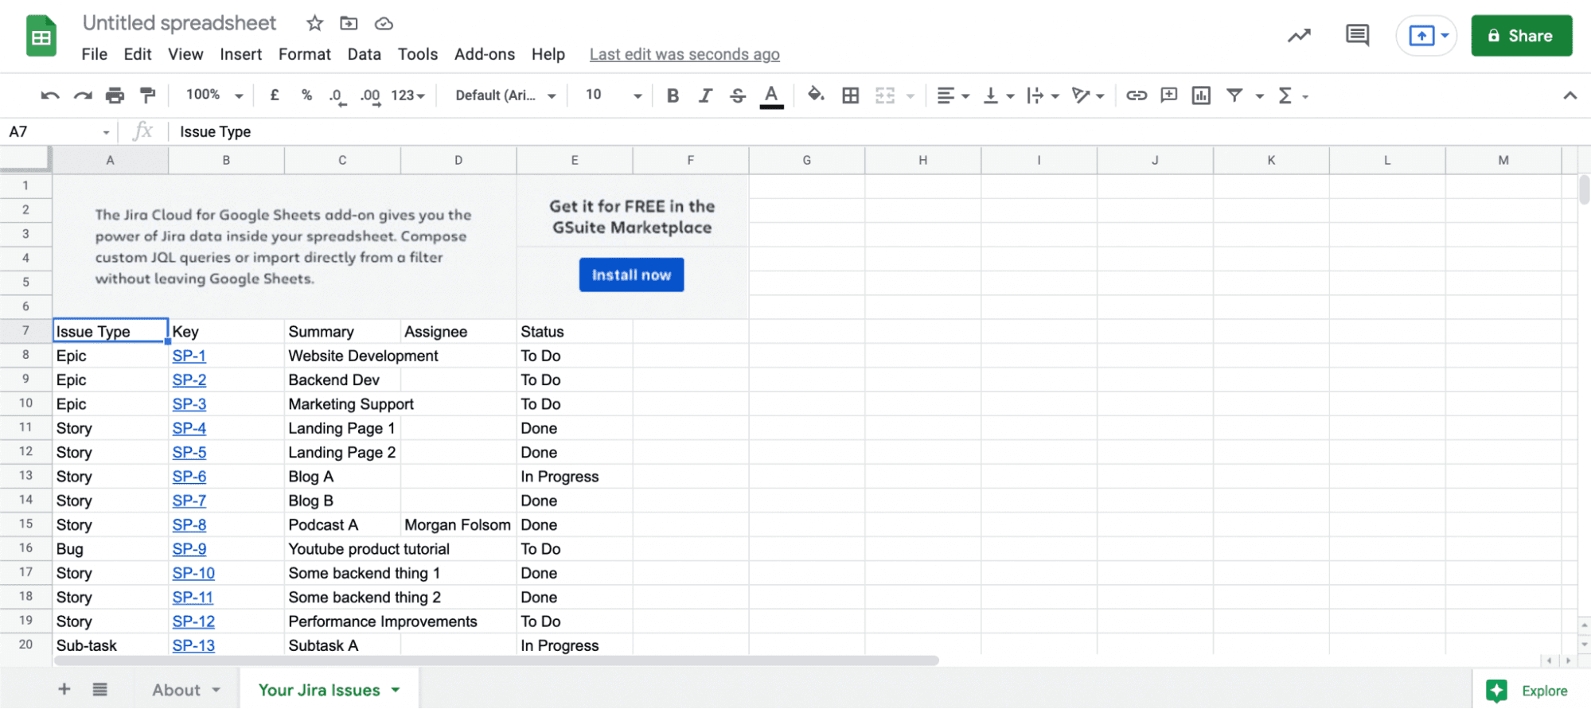Open the SP-1 issue link
Image resolution: width=1591 pixels, height=709 pixels.
[x=189, y=356]
